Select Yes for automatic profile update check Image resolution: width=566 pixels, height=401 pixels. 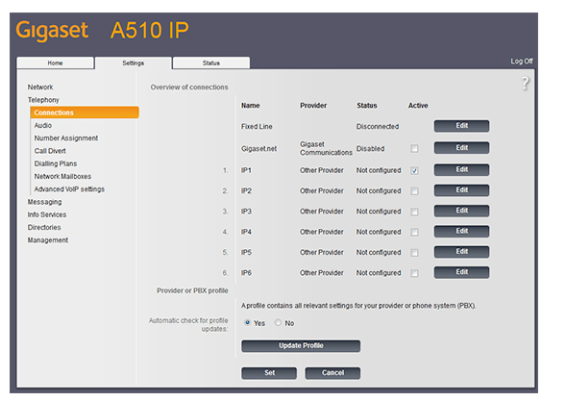coord(247,322)
